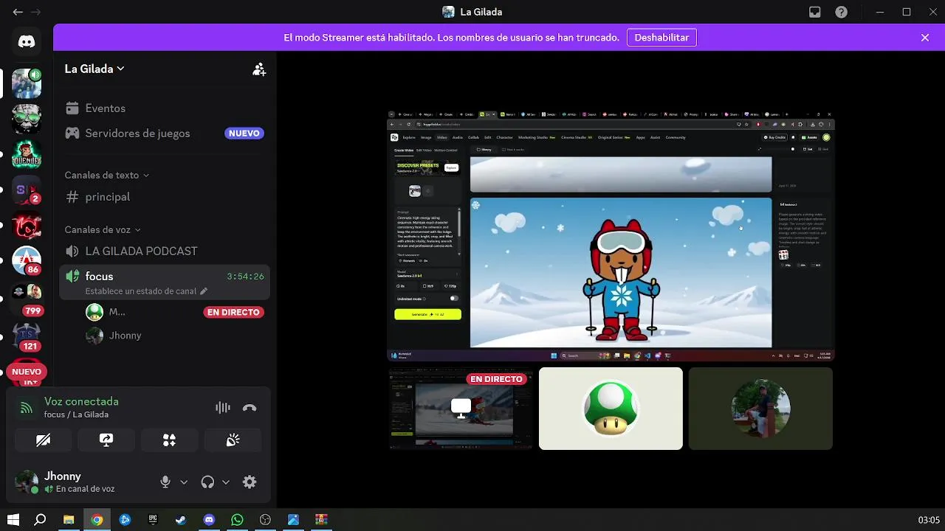This screenshot has width=945, height=531.
Task: Open Steam from the taskbar
Action: [181, 520]
